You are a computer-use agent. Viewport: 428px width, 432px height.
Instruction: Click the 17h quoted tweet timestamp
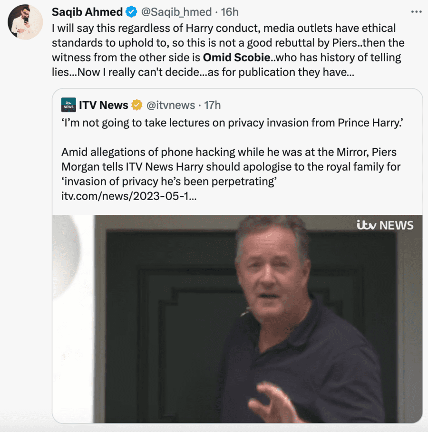pos(213,105)
